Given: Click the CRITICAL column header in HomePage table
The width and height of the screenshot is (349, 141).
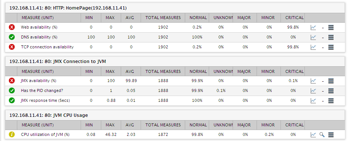Looking at the screenshot, I should 295,18.
